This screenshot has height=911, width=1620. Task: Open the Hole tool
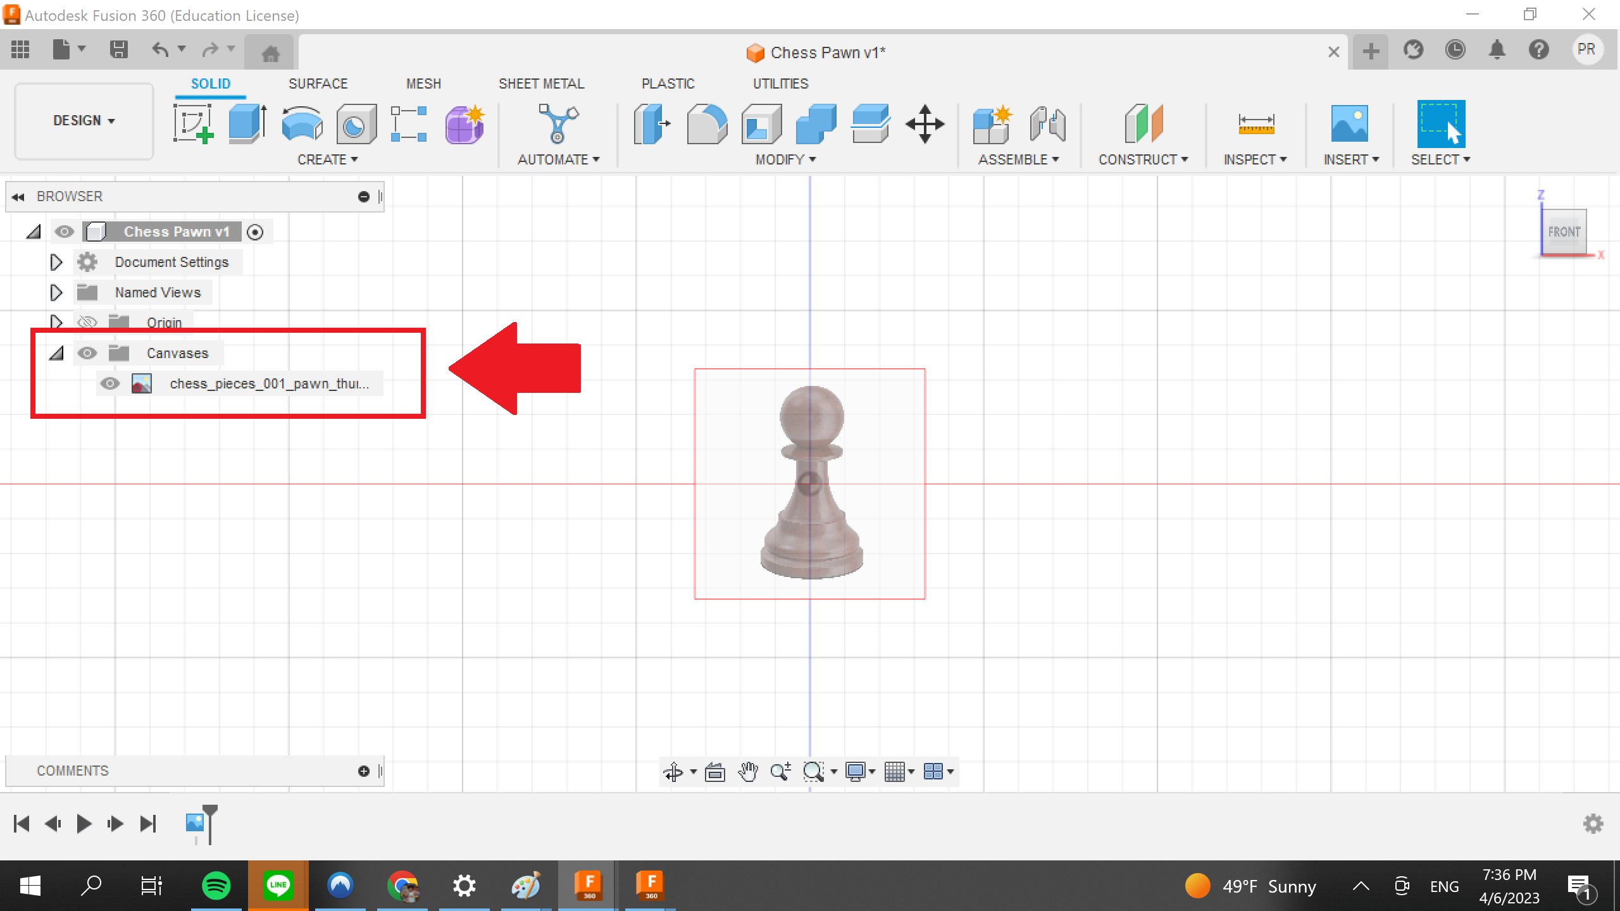click(356, 124)
